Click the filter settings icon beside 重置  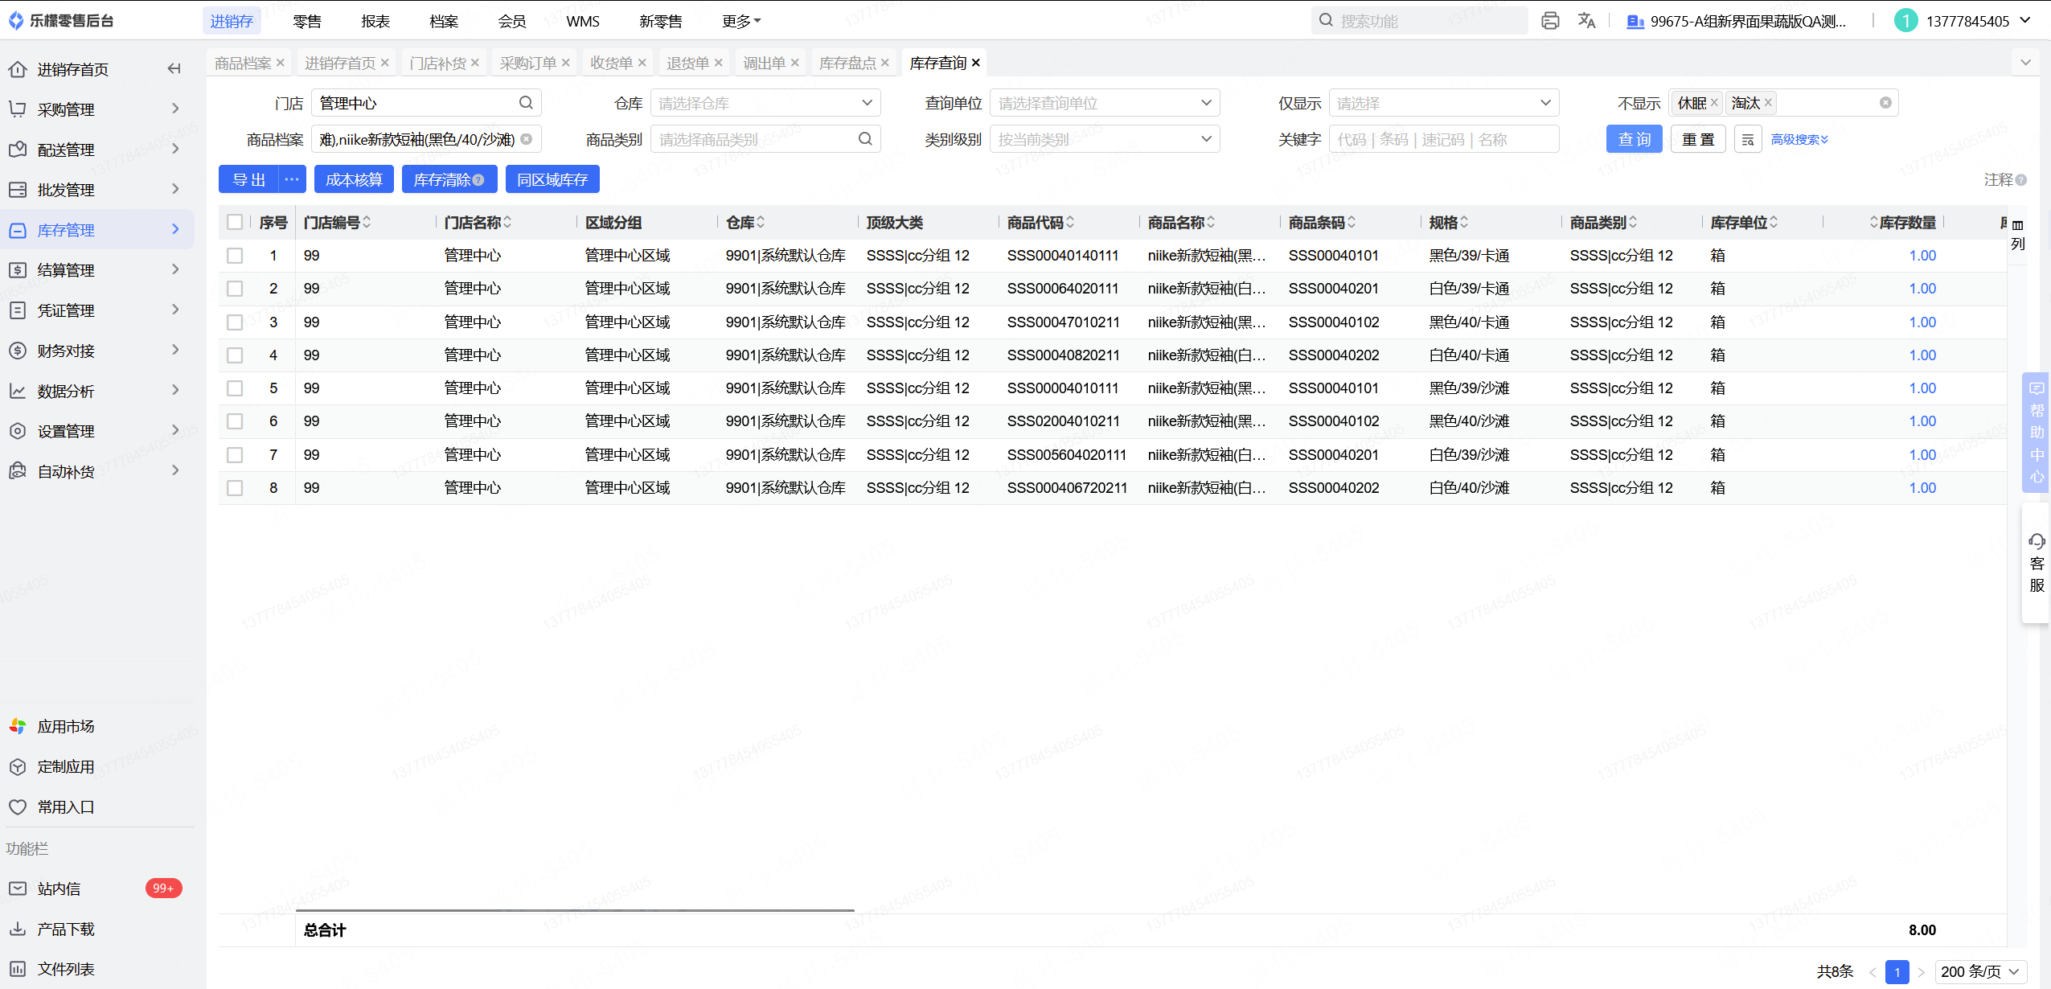coord(1747,140)
